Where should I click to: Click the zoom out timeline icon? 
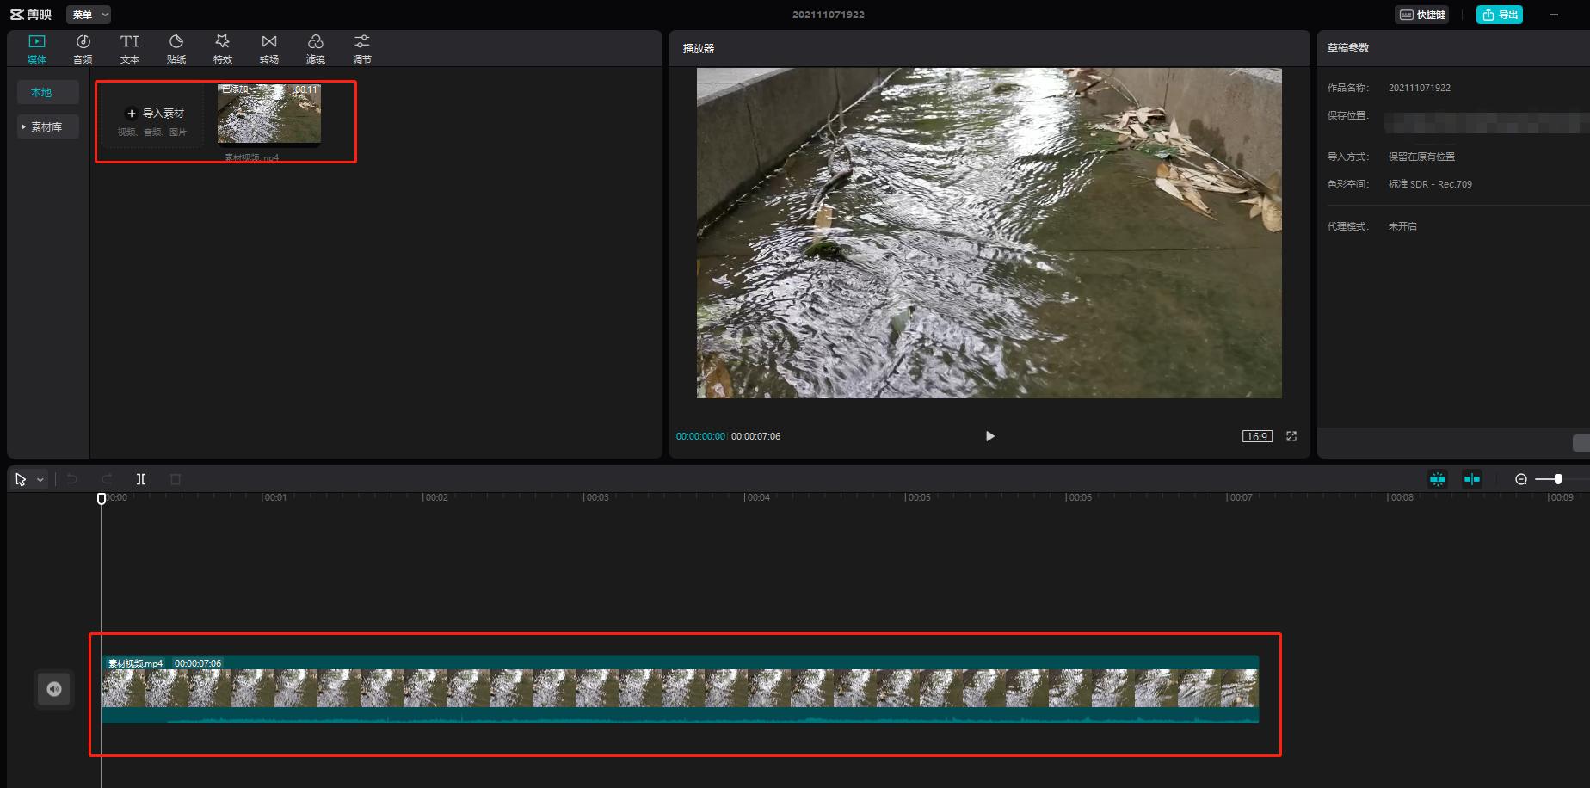pos(1521,479)
